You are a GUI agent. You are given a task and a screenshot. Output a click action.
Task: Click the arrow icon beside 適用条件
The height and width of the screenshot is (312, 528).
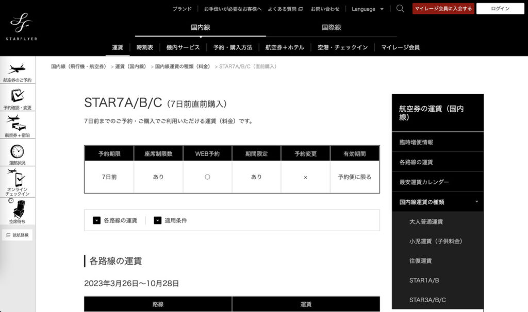pos(158,220)
